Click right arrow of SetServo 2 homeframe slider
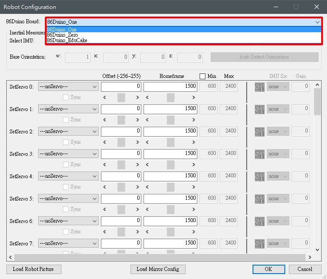The width and height of the screenshot is (327, 279). [194, 142]
